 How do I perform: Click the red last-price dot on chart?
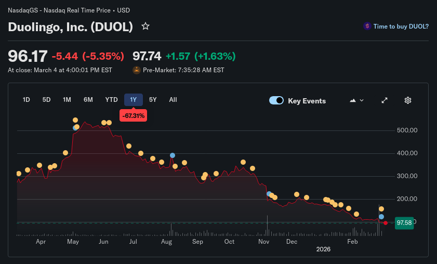click(x=386, y=223)
